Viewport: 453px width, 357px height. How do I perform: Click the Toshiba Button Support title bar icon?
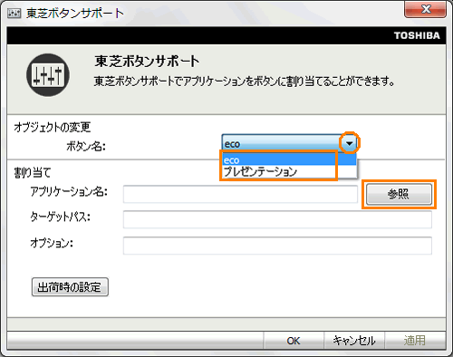(x=14, y=14)
